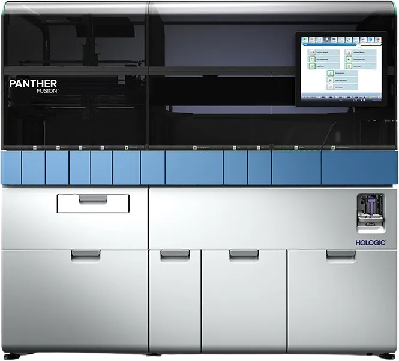Tap the red stop icon in touchscreen toolbar
This screenshot has height=361, width=399.
(x=378, y=40)
